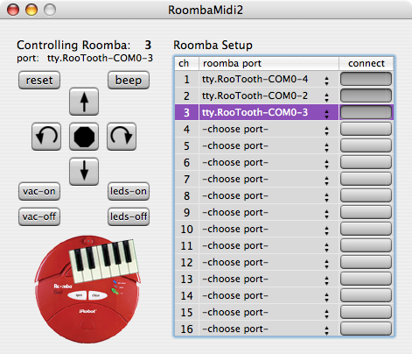The image size is (412, 354).
Task: Drive Roomba forward with up arrow
Action: click(84, 102)
